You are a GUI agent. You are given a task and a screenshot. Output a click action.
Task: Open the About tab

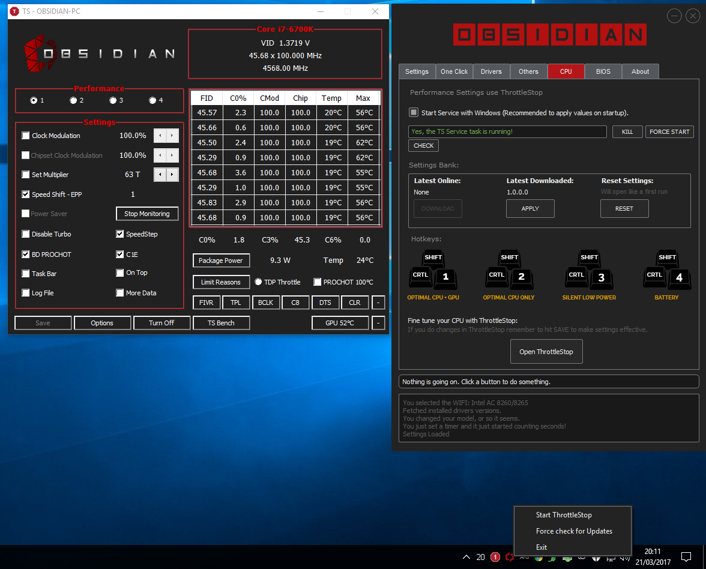640,71
